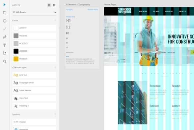This screenshot has height=130, width=194.
Task: Click the Clear Choice Construction logo
Action: [x=124, y=11]
